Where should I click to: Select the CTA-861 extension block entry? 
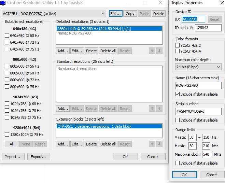tap(109, 126)
